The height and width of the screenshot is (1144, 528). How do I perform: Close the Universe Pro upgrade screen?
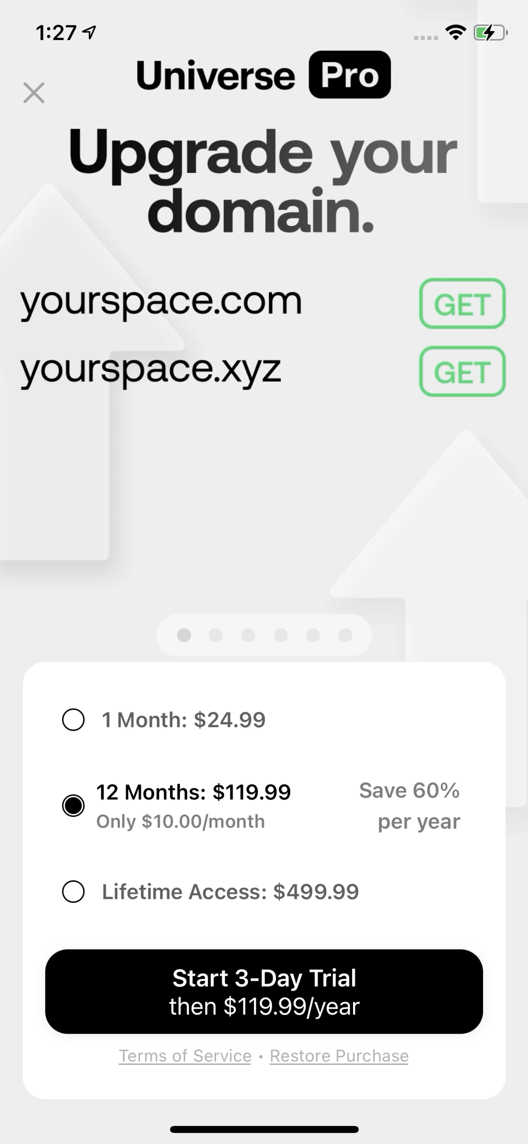pos(34,93)
